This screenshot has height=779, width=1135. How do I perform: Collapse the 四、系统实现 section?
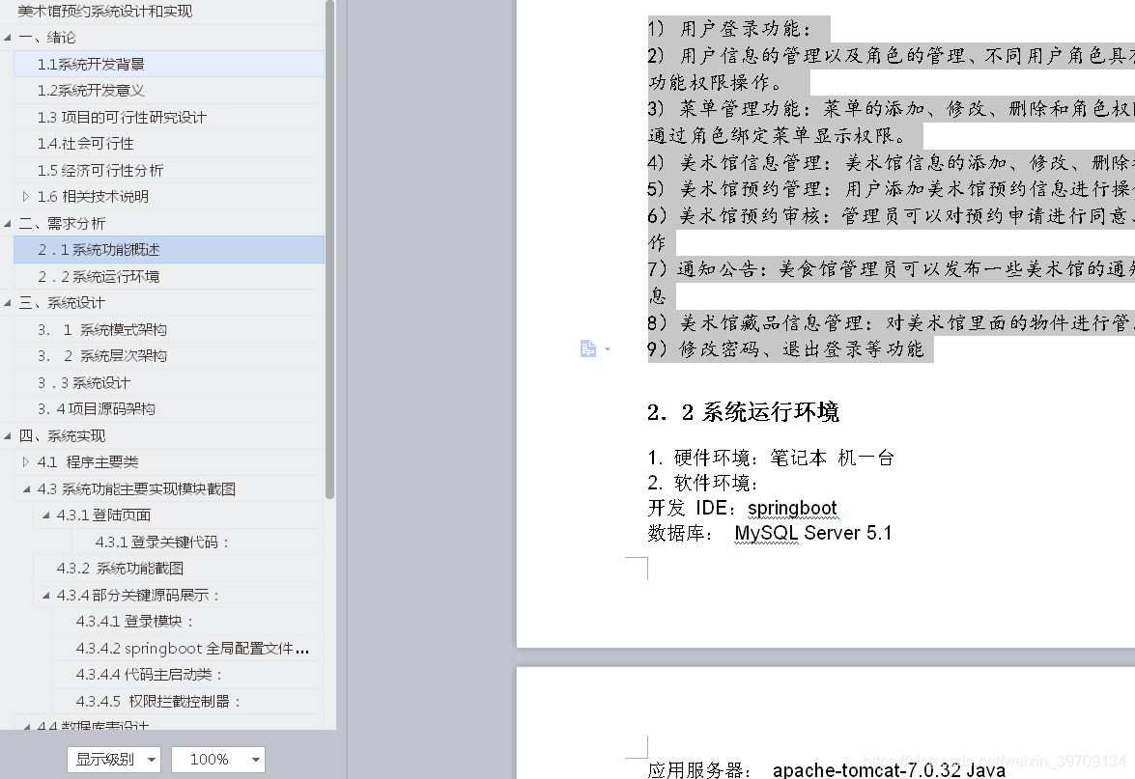coord(7,435)
